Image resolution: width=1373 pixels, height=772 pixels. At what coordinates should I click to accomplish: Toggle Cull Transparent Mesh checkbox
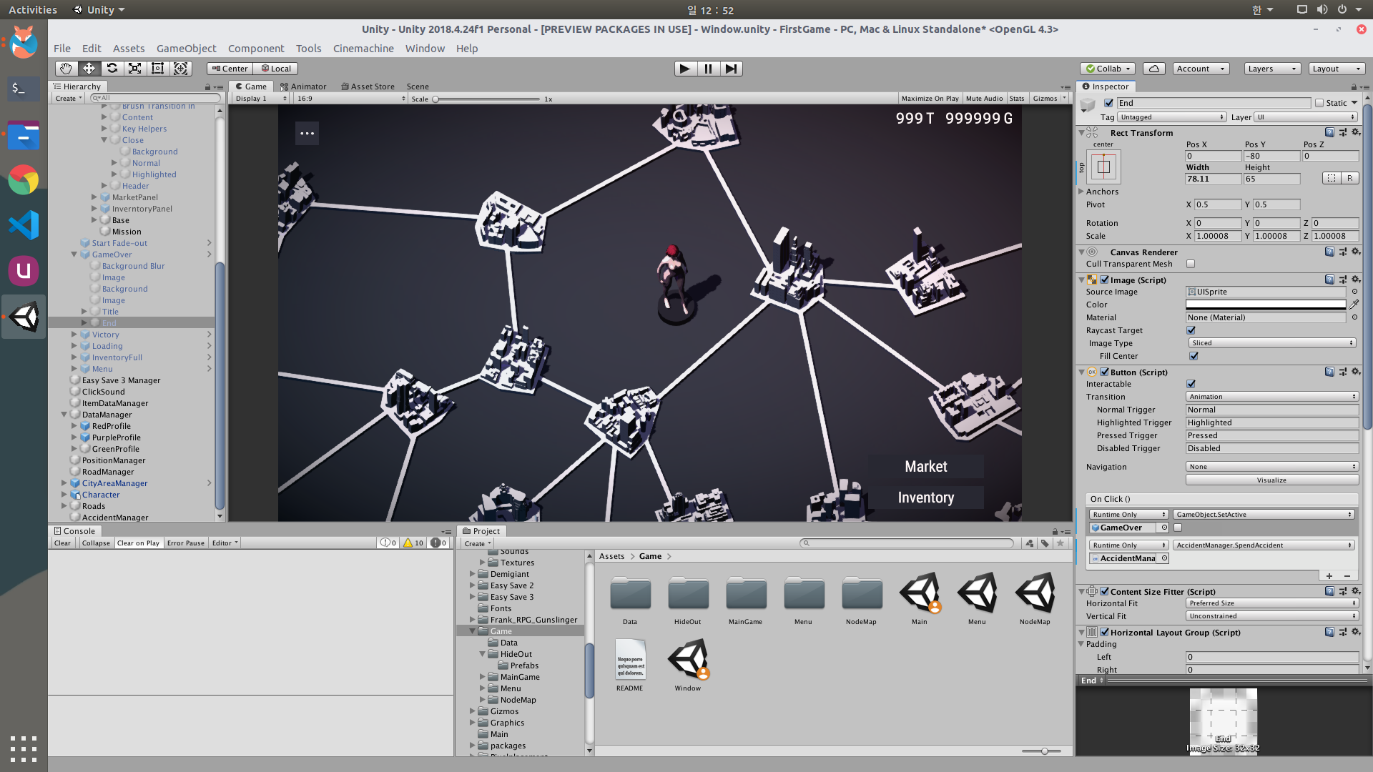point(1191,264)
